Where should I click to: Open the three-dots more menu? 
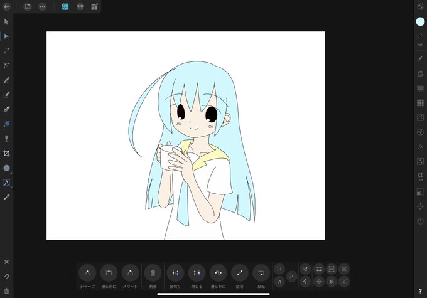click(x=42, y=6)
